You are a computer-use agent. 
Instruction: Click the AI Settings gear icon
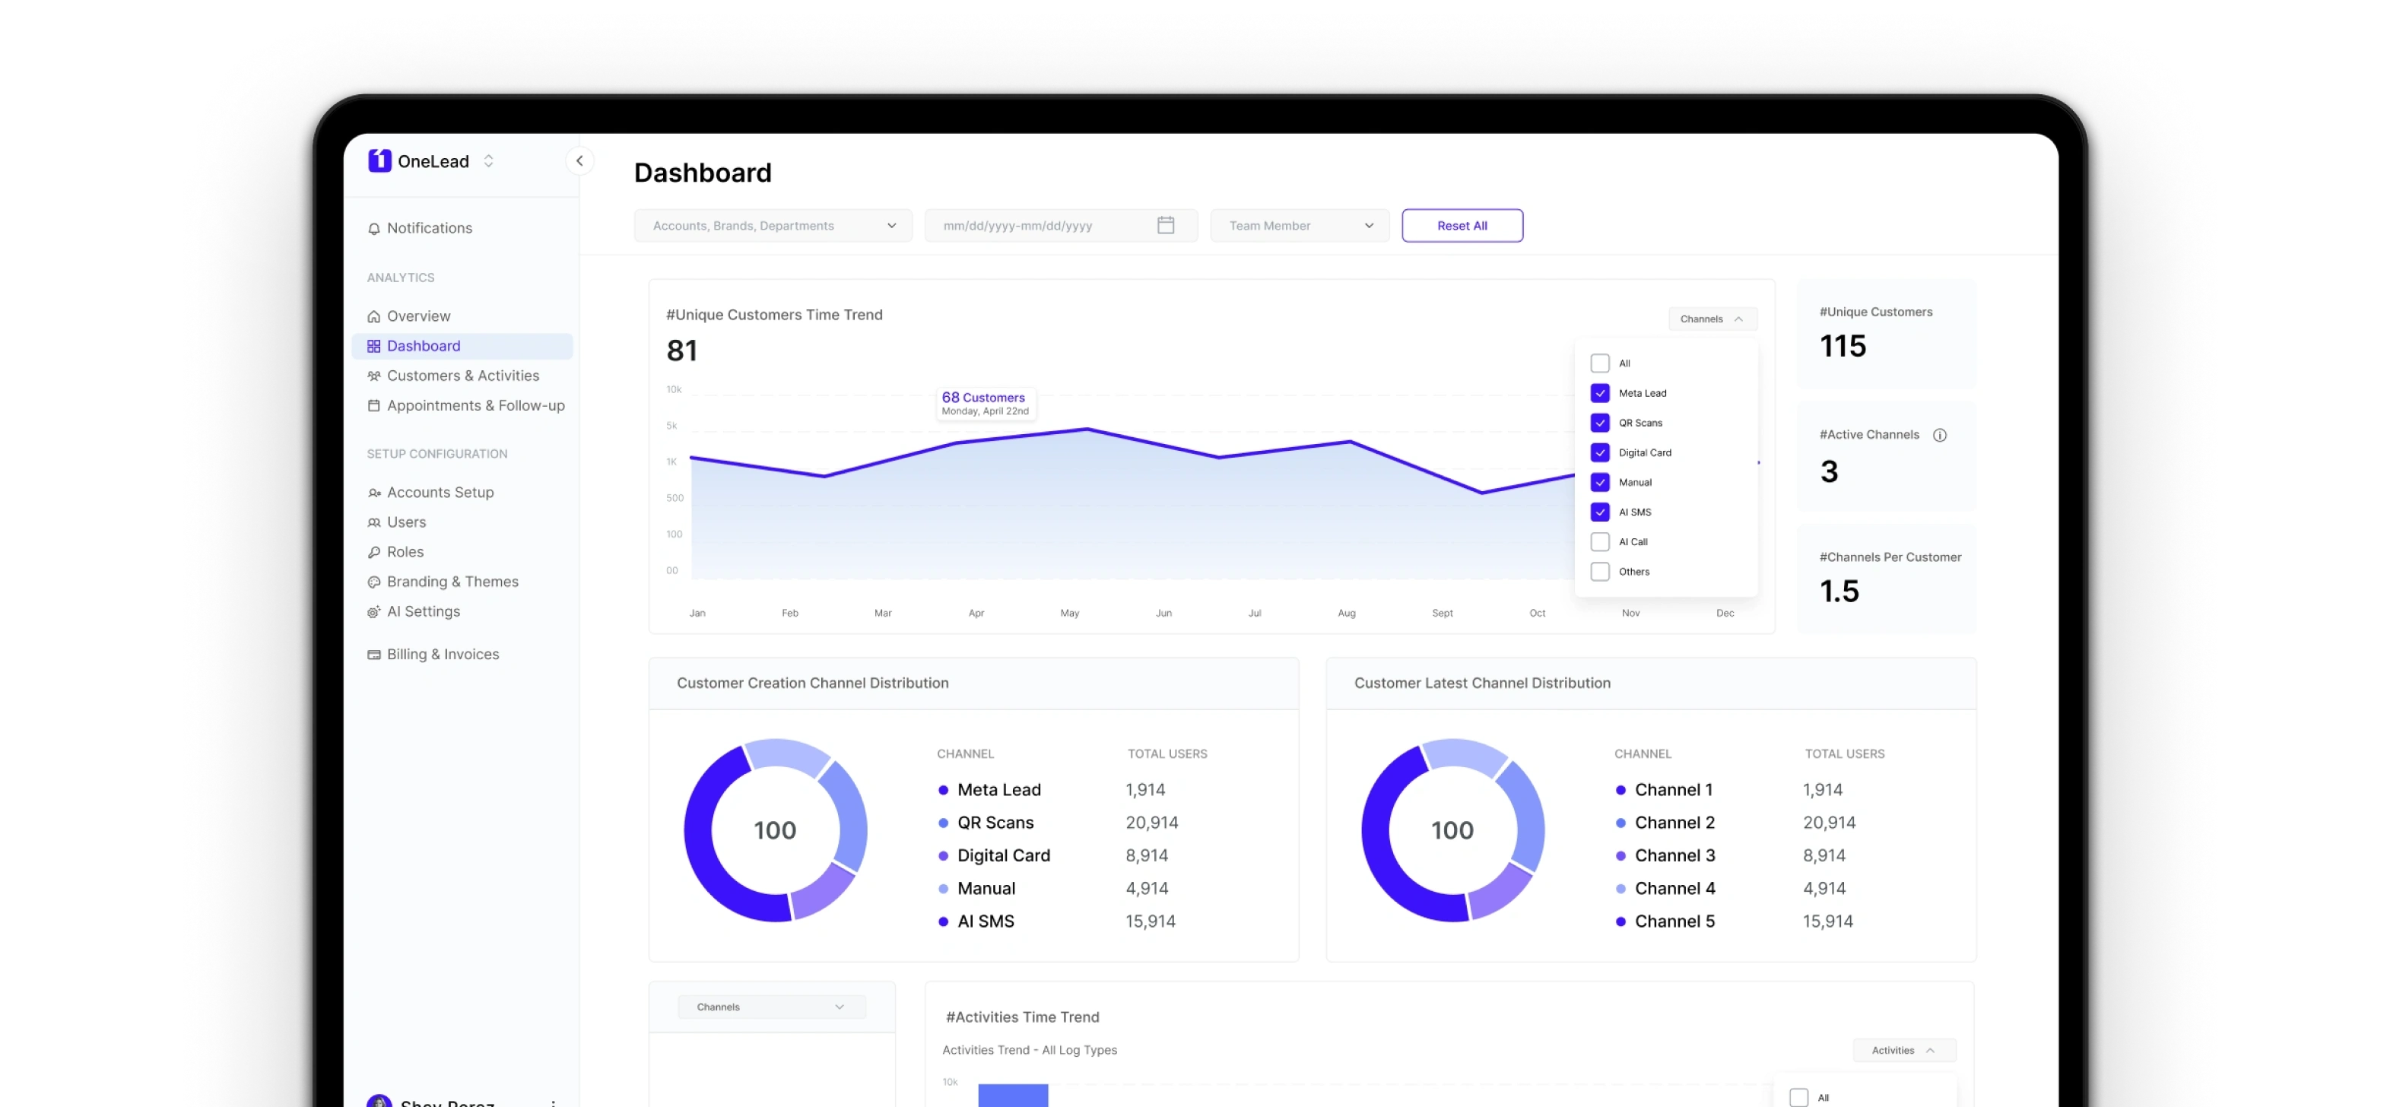coord(373,612)
